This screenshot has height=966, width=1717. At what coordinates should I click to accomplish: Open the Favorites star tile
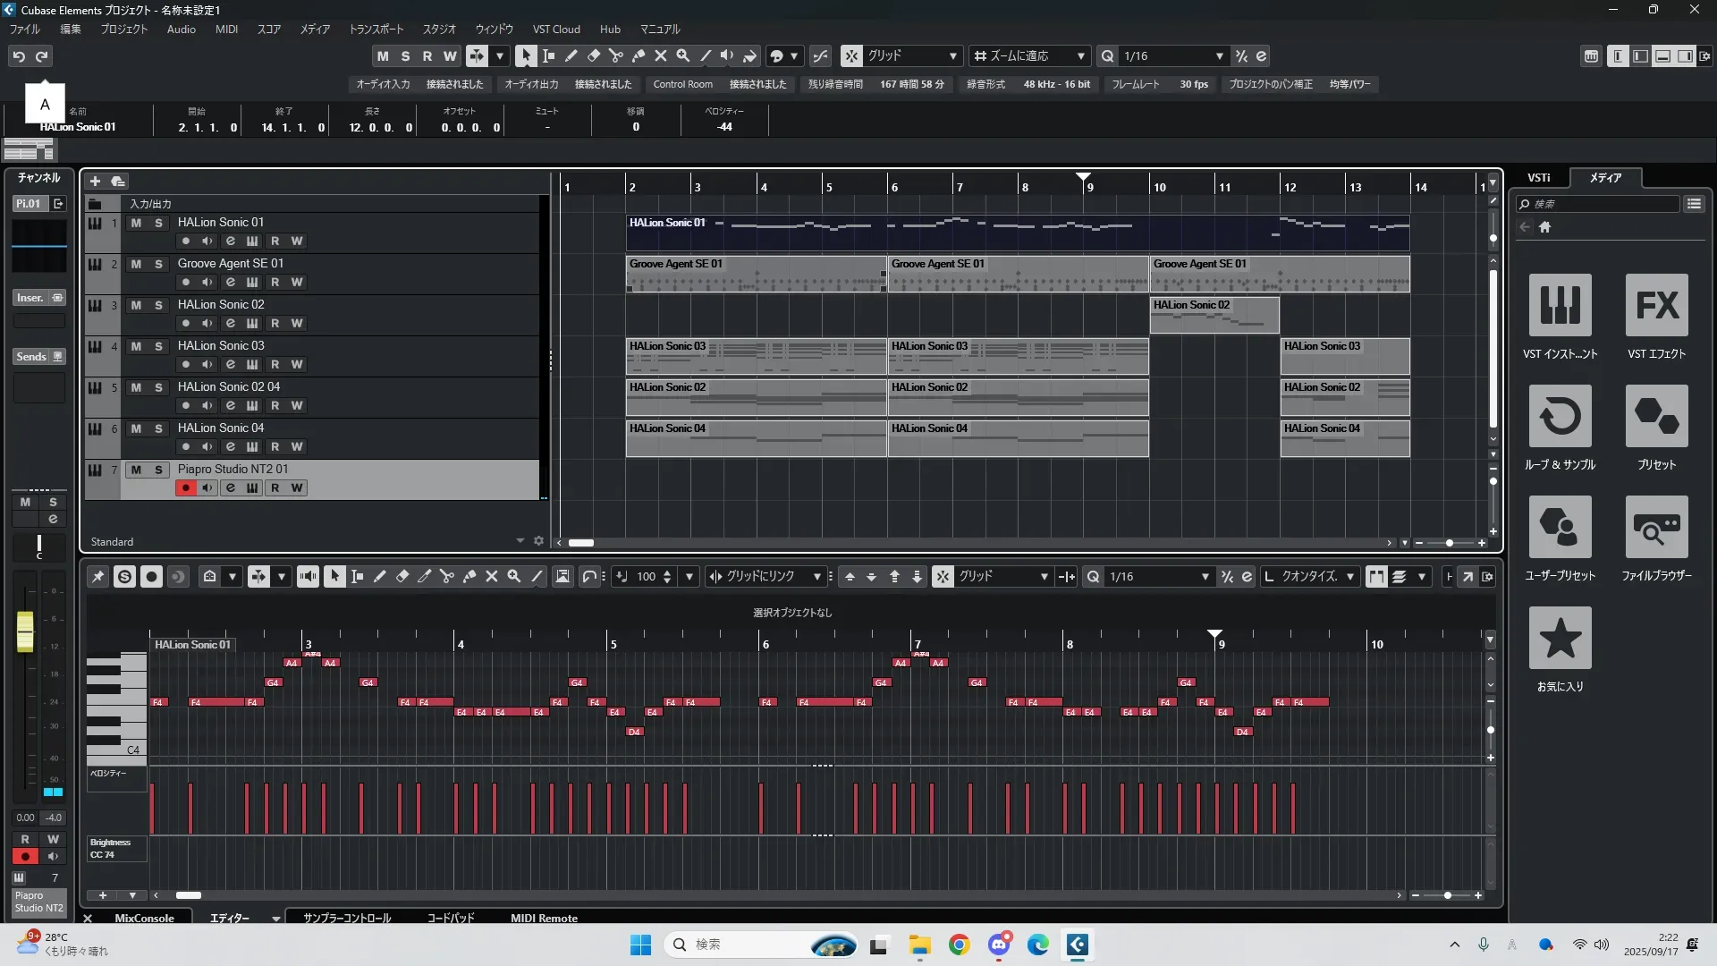[x=1560, y=638]
